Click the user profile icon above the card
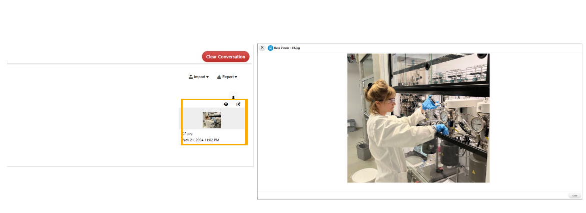Image resolution: width=586 pixels, height=213 pixels. (x=233, y=97)
